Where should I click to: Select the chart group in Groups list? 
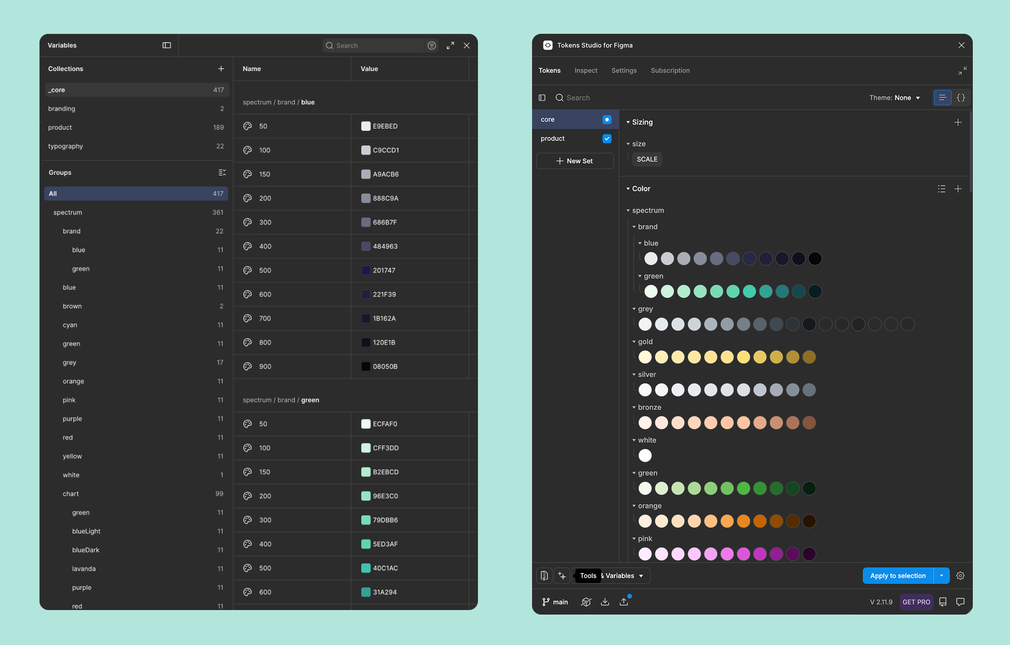136,494
